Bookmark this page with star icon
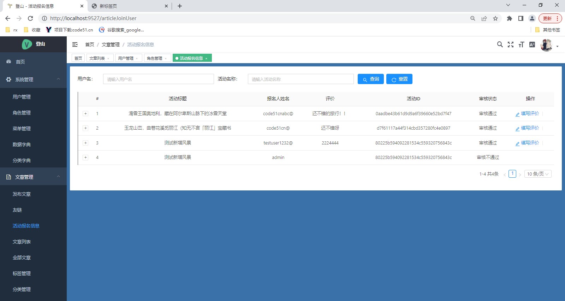The image size is (565, 301). 495,18
